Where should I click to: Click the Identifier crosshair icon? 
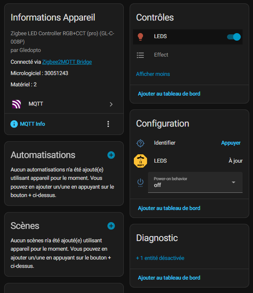(x=141, y=143)
